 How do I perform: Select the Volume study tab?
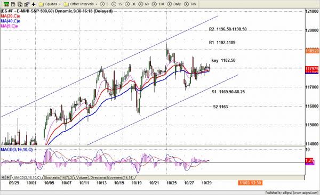click(82, 177)
